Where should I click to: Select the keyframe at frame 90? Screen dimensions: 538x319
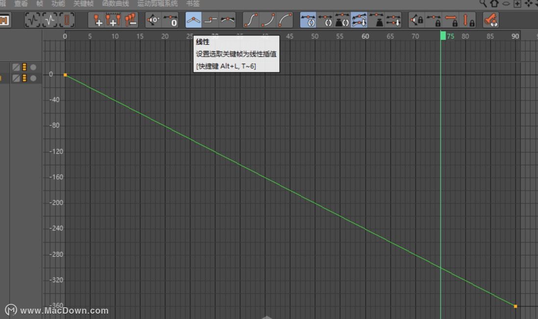click(x=515, y=306)
